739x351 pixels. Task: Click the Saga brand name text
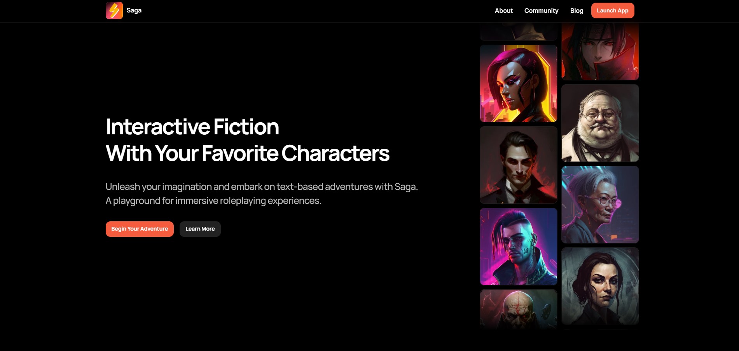click(134, 10)
